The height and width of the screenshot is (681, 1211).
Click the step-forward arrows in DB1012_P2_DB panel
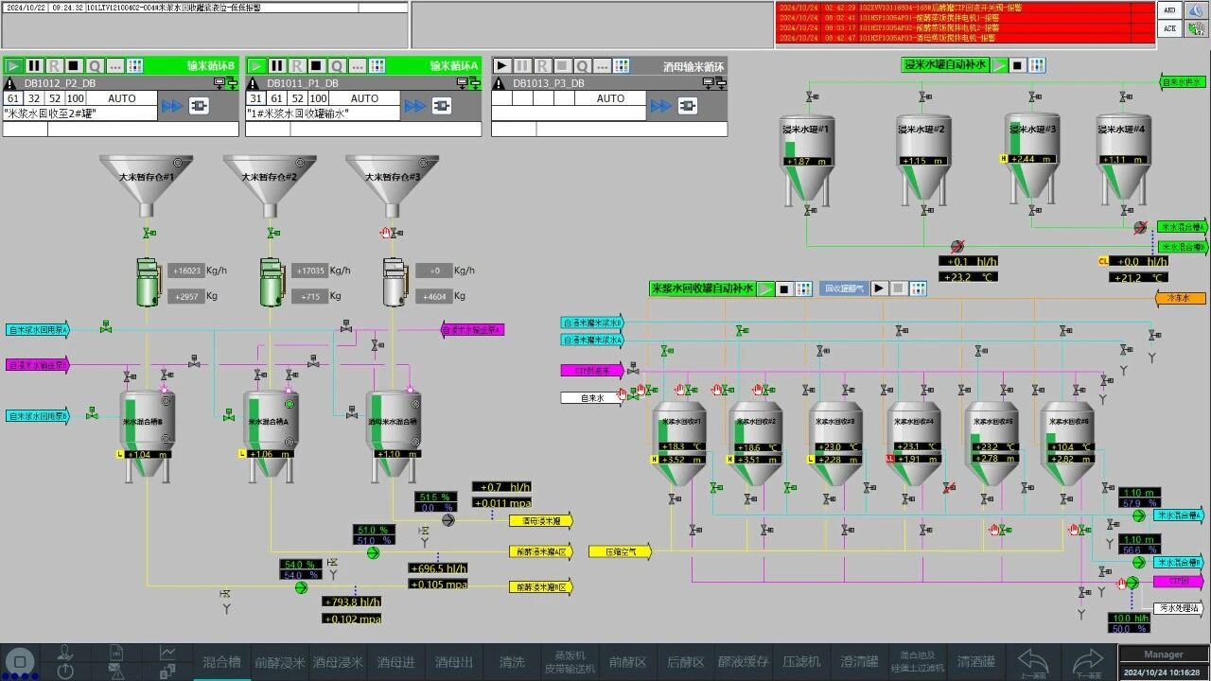[x=171, y=106]
